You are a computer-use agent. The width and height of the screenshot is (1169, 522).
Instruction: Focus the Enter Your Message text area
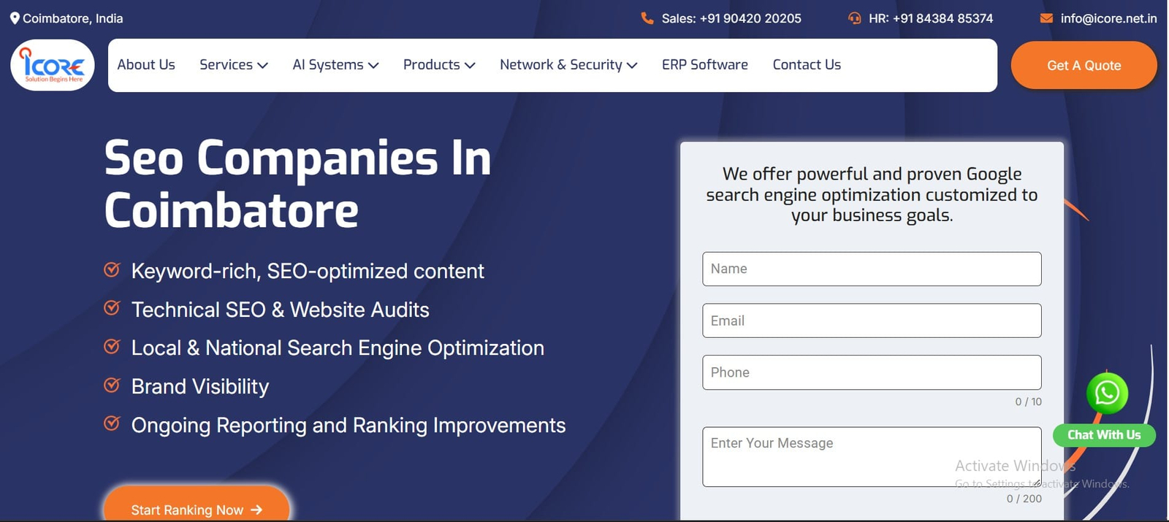point(872,457)
